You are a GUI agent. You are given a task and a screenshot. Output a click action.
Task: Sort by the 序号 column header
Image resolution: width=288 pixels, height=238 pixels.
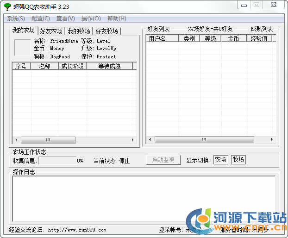tap(21, 66)
